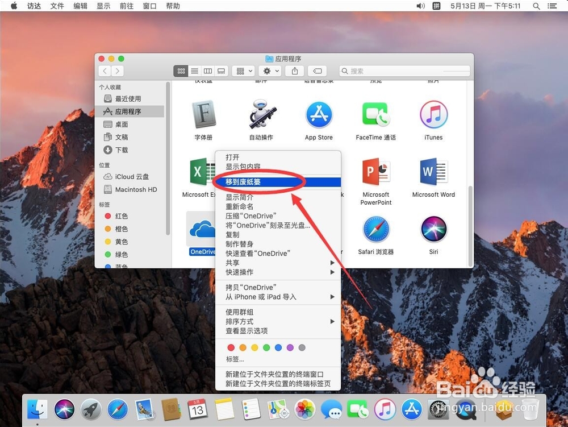Open Maps icon in the Dock
568x427 pixels.
(278, 409)
